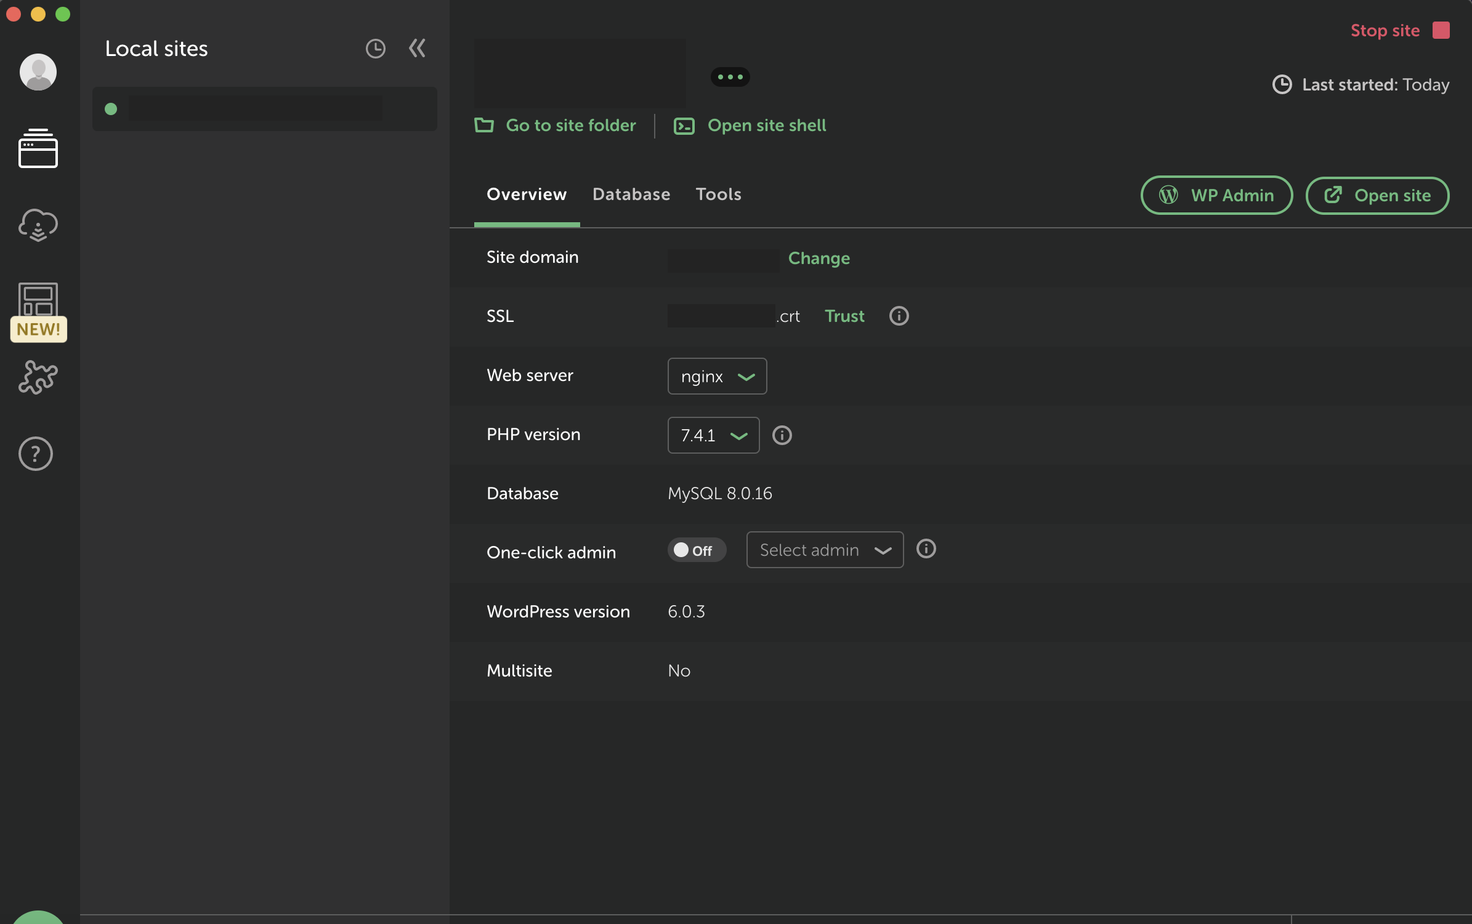1472x924 pixels.
Task: Click the terminal icon beside Open site shell
Action: 684,126
